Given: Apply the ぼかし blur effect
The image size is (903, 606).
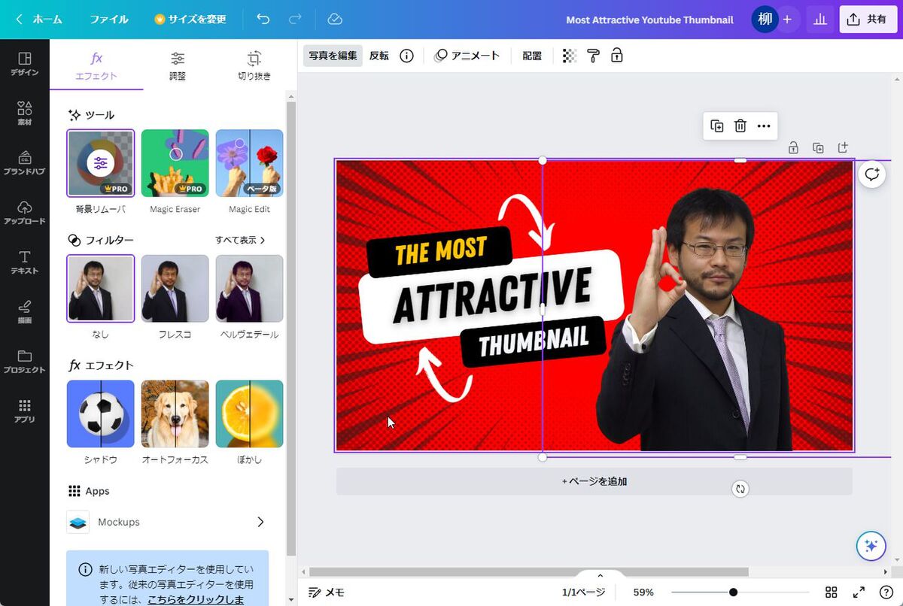Looking at the screenshot, I should coord(250,414).
